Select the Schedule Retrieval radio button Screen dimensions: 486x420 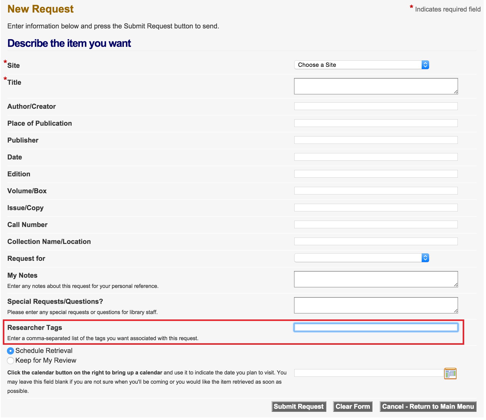click(11, 351)
